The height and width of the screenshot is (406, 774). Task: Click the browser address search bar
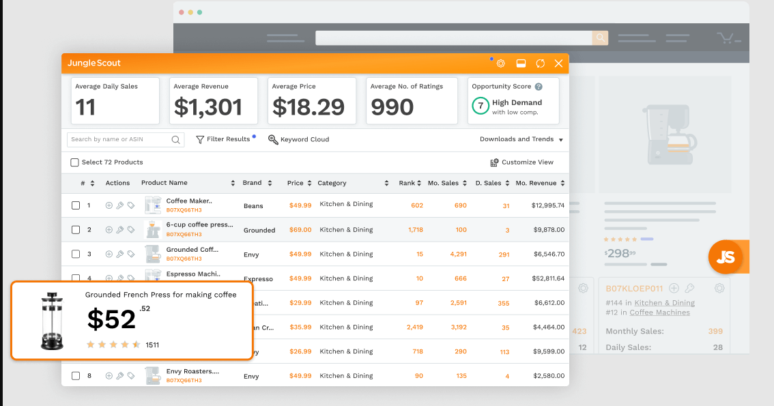(454, 38)
